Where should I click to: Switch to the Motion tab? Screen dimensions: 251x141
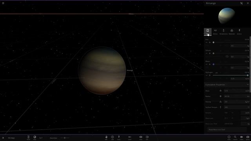(215, 31)
